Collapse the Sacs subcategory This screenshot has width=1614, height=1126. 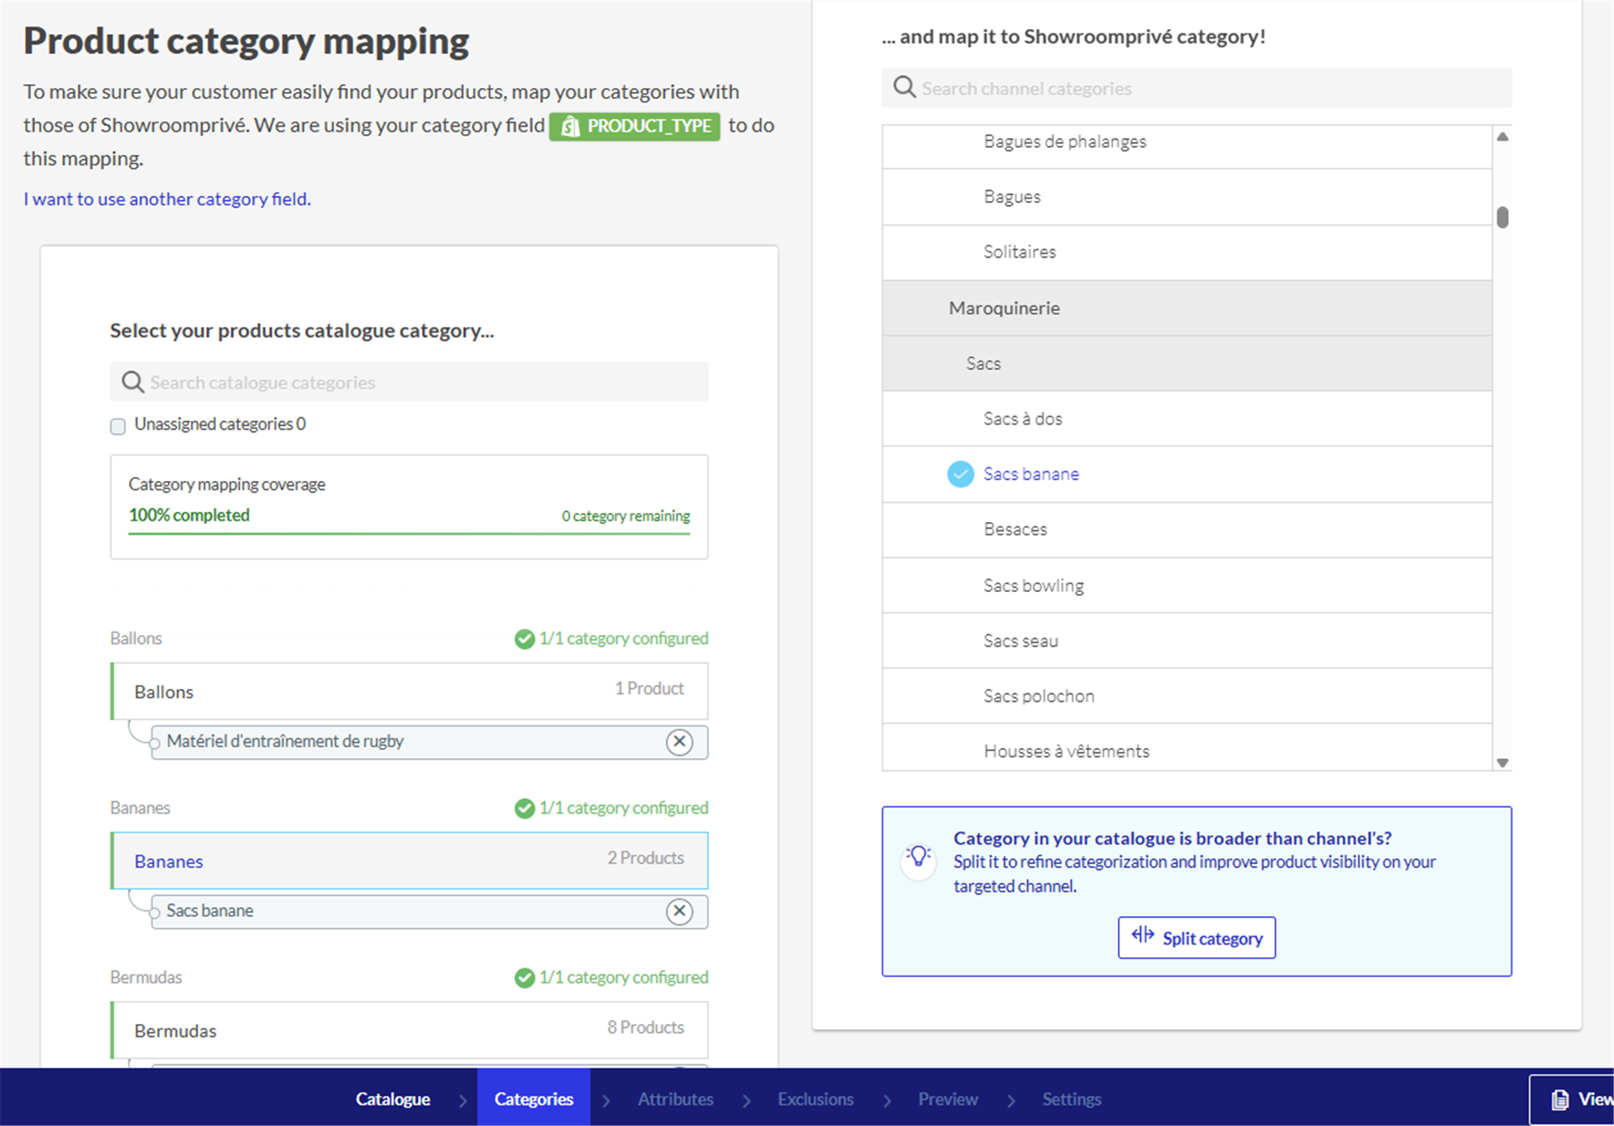click(x=983, y=364)
